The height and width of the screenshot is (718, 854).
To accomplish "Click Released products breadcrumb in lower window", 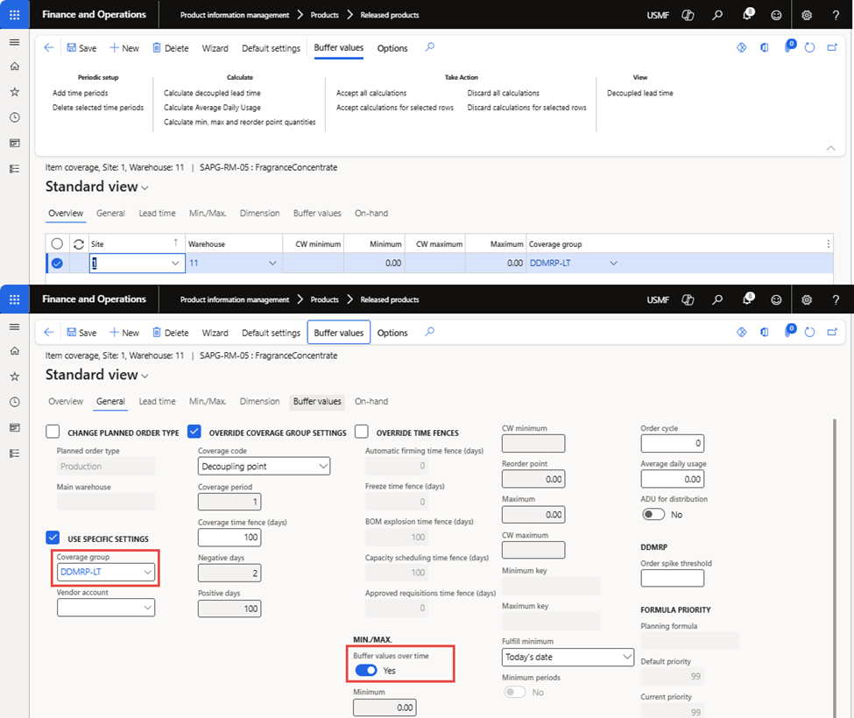I will click(390, 299).
